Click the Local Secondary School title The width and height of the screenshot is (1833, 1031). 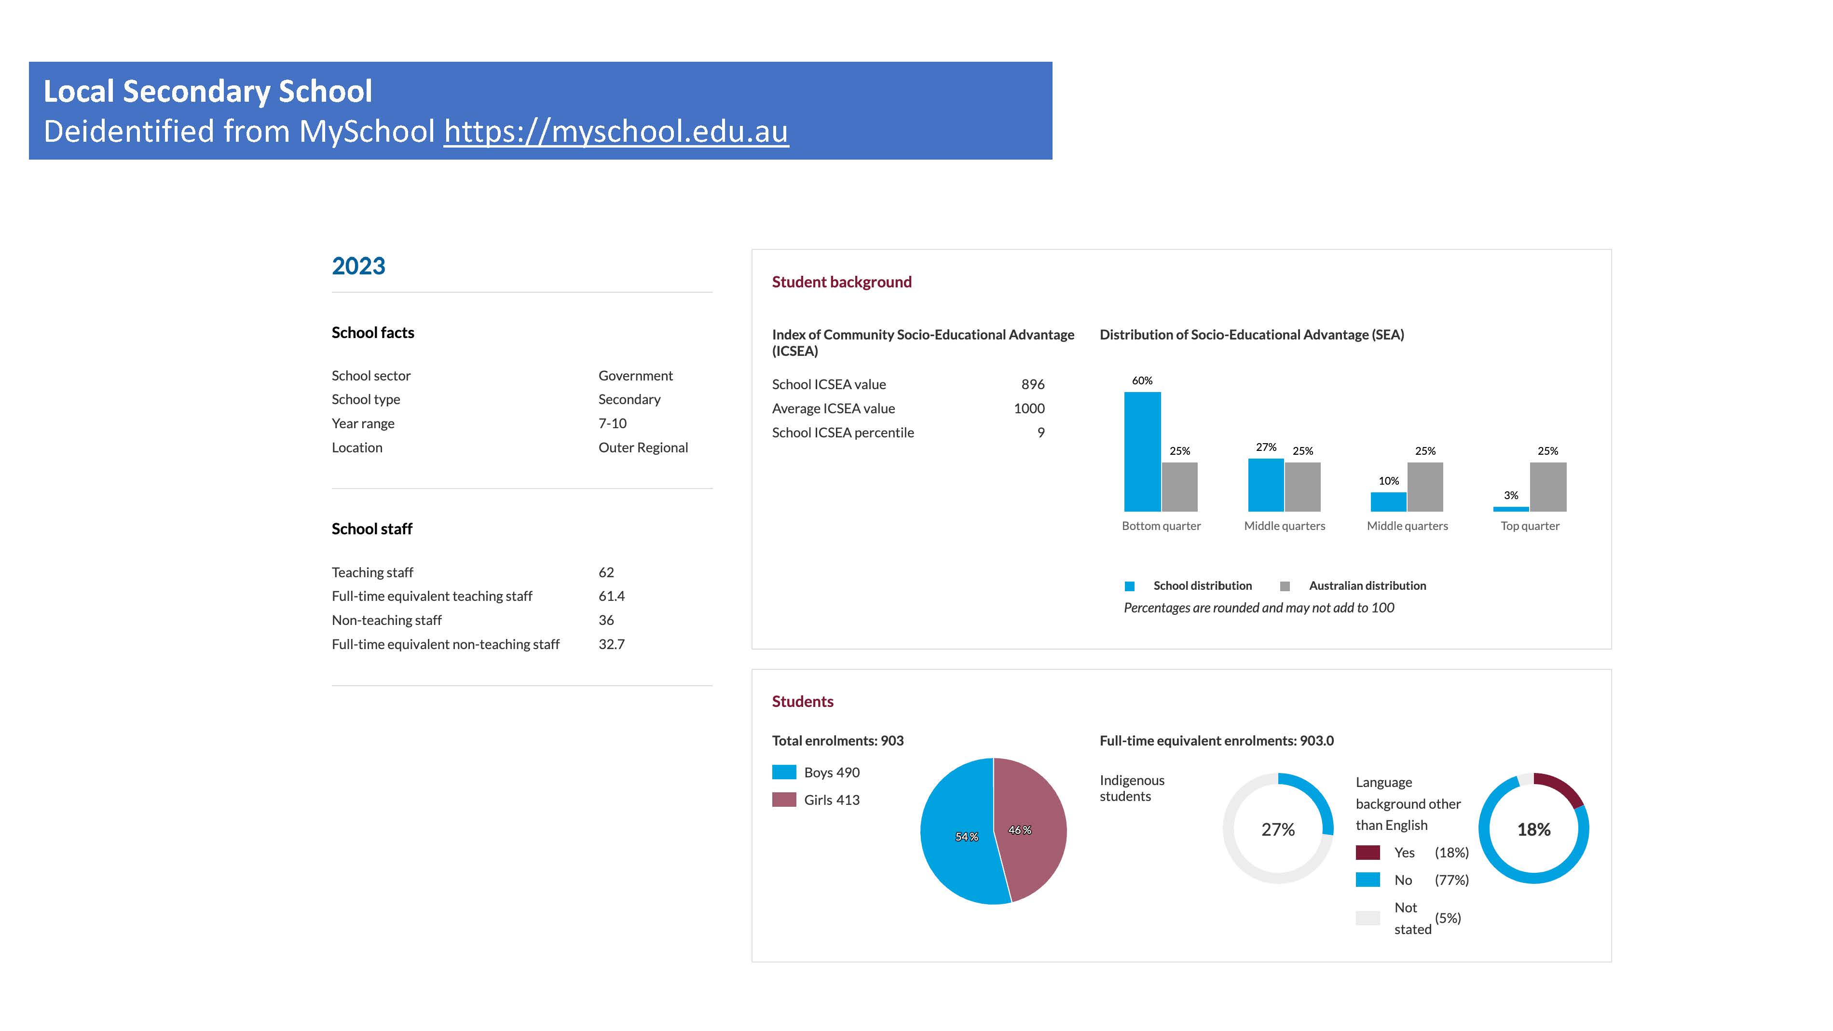click(208, 91)
